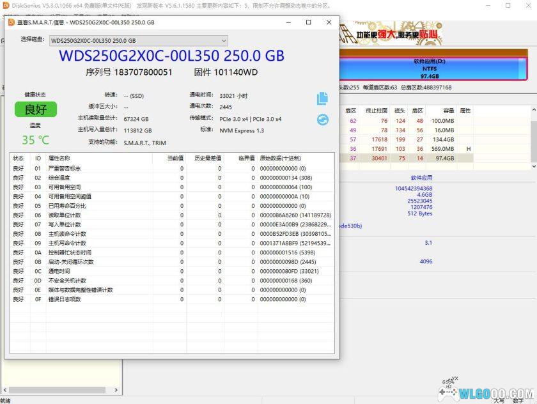
Task: Expand the 容量 column header in the partition table
Action: 447,109
